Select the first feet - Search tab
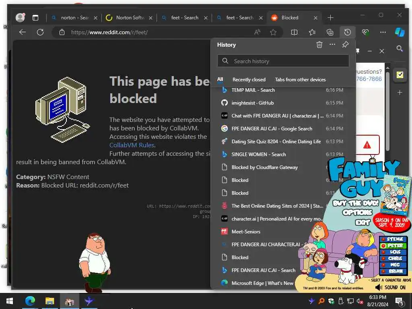 pos(184,18)
